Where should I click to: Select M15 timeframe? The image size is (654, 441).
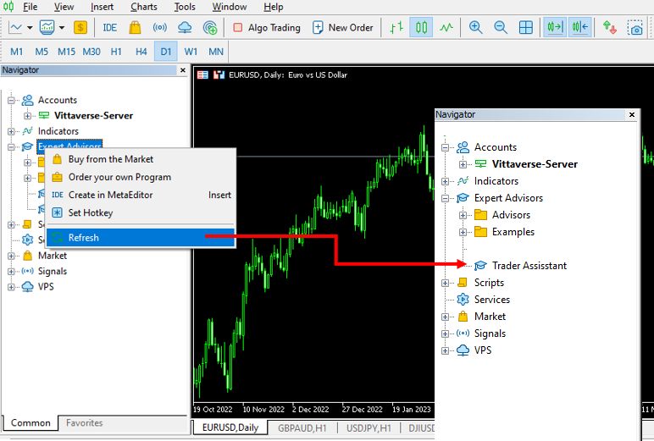click(66, 52)
